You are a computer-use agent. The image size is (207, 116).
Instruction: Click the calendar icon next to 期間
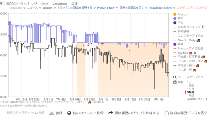click(175, 82)
